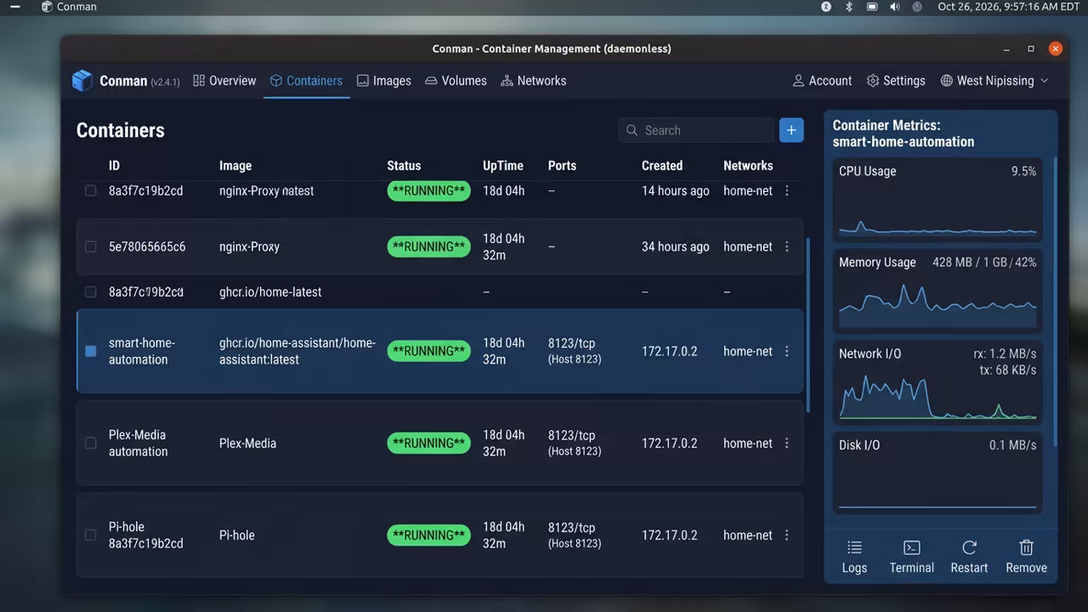Screen dimensions: 1088x612
Task: Click the volume speaker icon in the top bar
Action: (894, 7)
